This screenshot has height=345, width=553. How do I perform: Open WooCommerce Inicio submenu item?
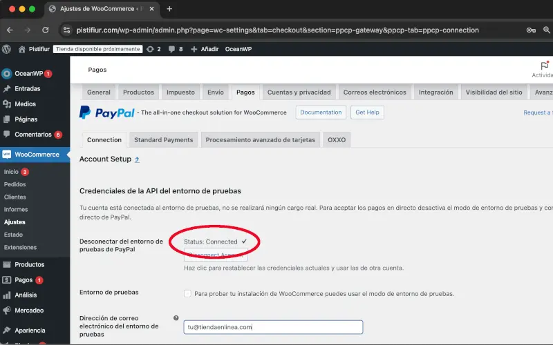(11, 172)
